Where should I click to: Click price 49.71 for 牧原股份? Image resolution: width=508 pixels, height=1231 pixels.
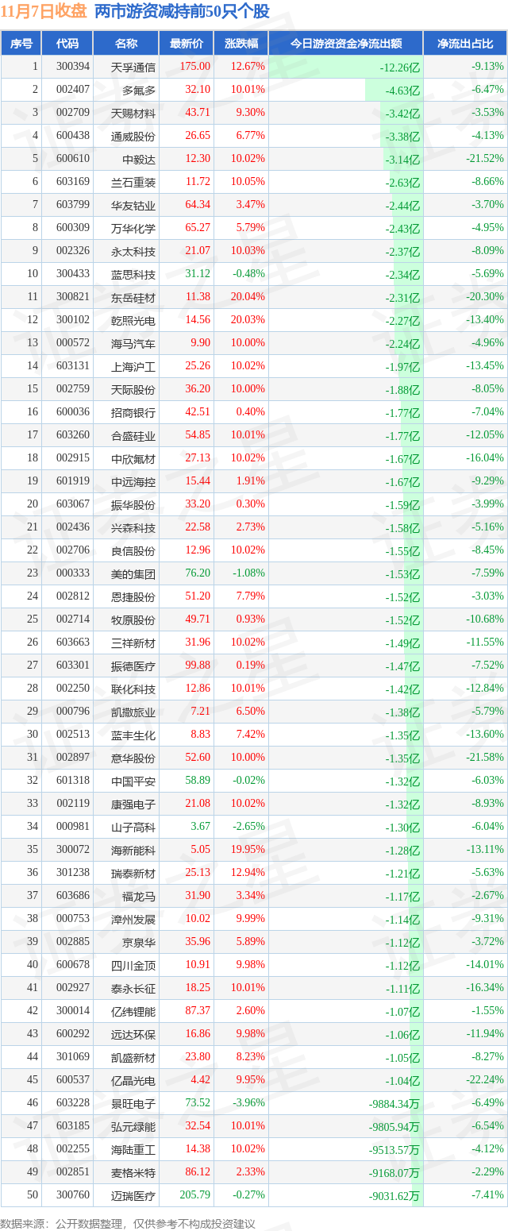pyautogui.click(x=198, y=619)
